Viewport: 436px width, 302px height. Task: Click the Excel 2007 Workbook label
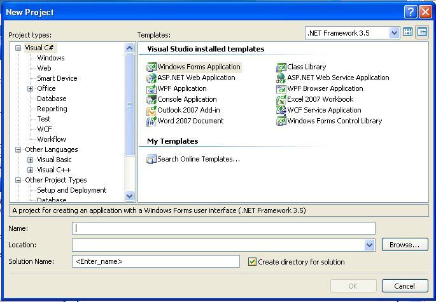320,99
